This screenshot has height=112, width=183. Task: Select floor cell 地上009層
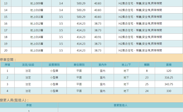[x=37, y=3]
